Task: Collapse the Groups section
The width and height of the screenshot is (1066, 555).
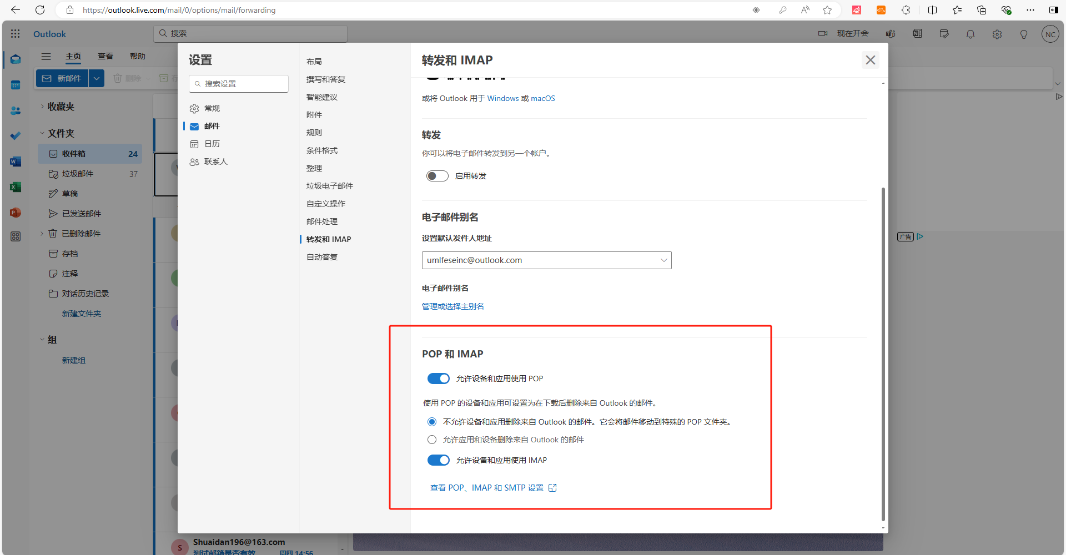Action: click(42, 340)
